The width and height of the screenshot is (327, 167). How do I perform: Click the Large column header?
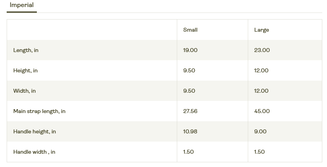[262, 30]
